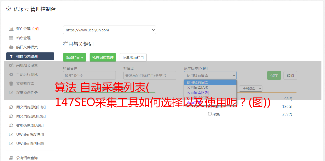Open the https://www.ucaiyun.com site dropdown

(x=109, y=30)
